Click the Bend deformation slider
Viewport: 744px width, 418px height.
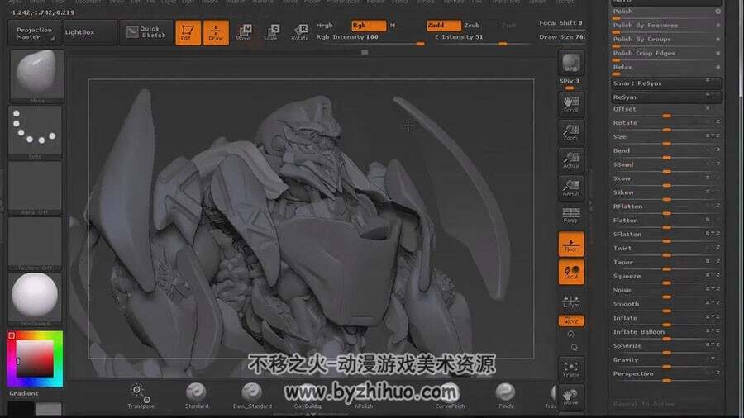coord(666,152)
